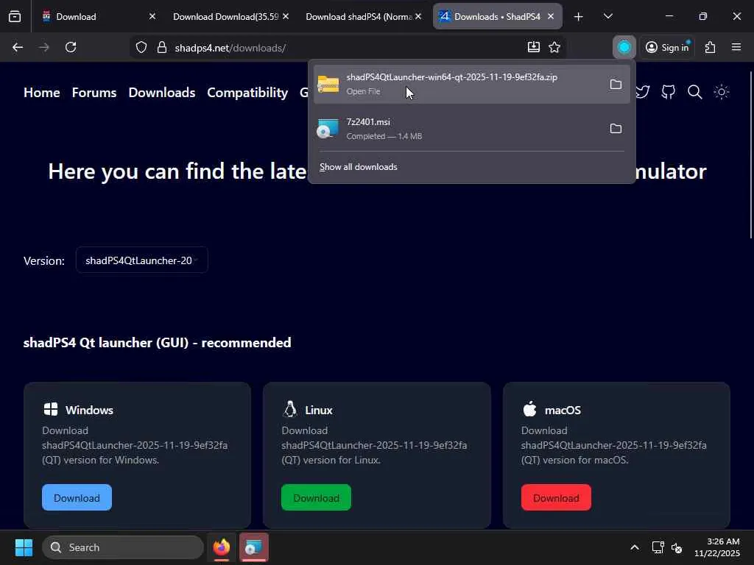Open shadPS4 GitHub page icon

(669, 92)
